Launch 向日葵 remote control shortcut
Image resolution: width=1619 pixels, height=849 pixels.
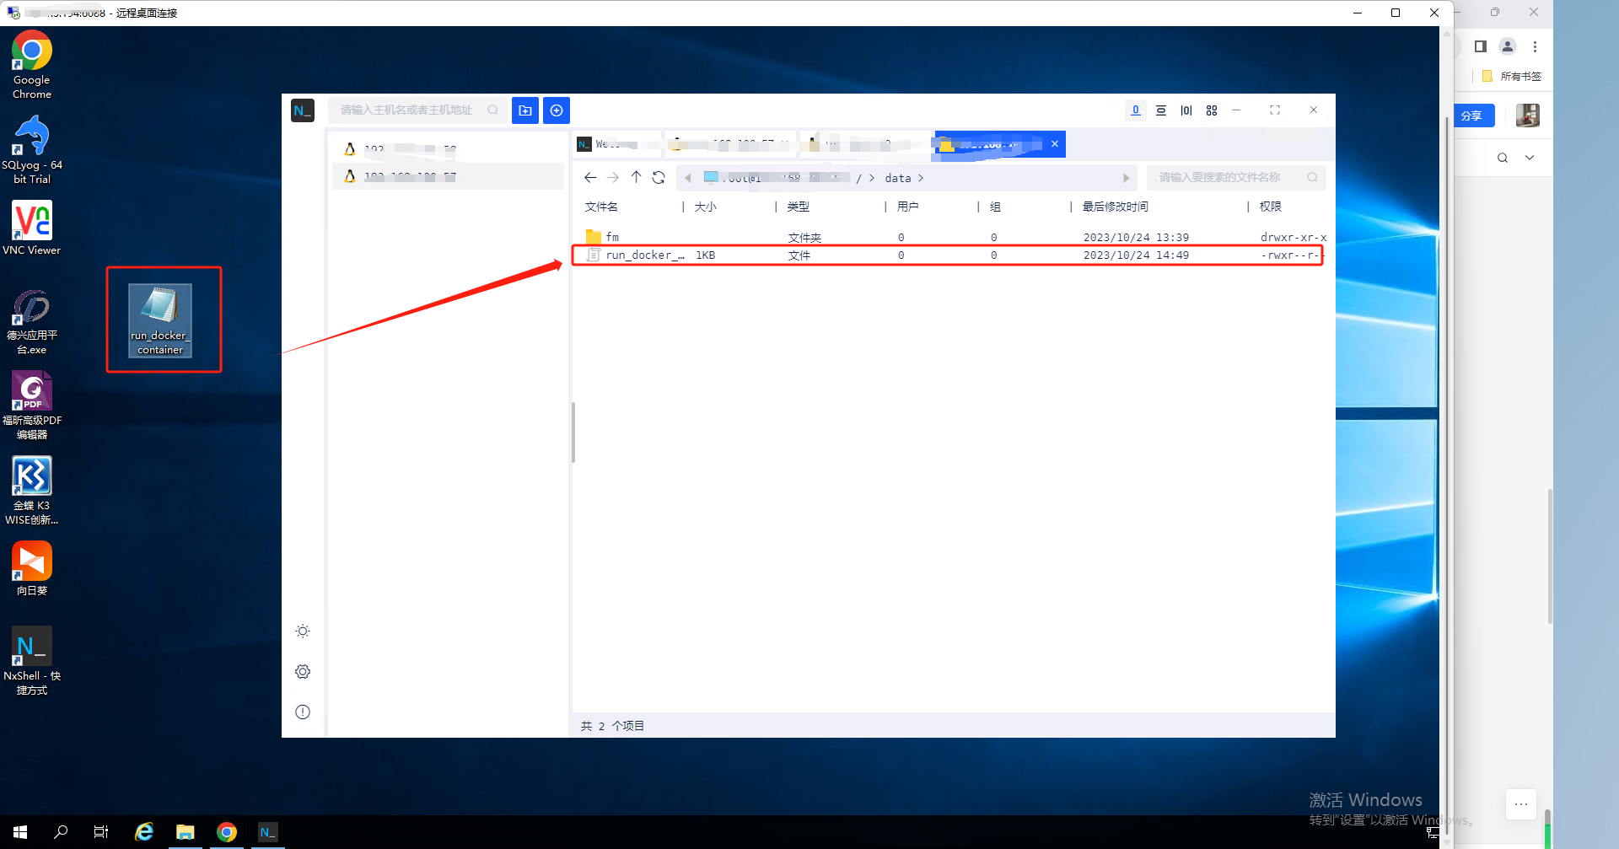[x=32, y=569]
